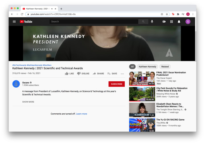
Task: Open TheJWittz channel name
Action: tap(161, 123)
